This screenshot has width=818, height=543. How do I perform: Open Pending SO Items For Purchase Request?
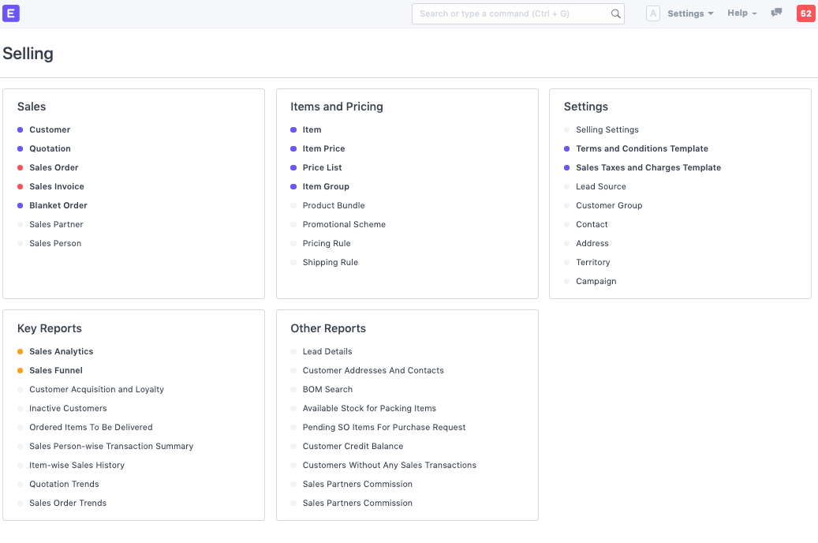[384, 427]
